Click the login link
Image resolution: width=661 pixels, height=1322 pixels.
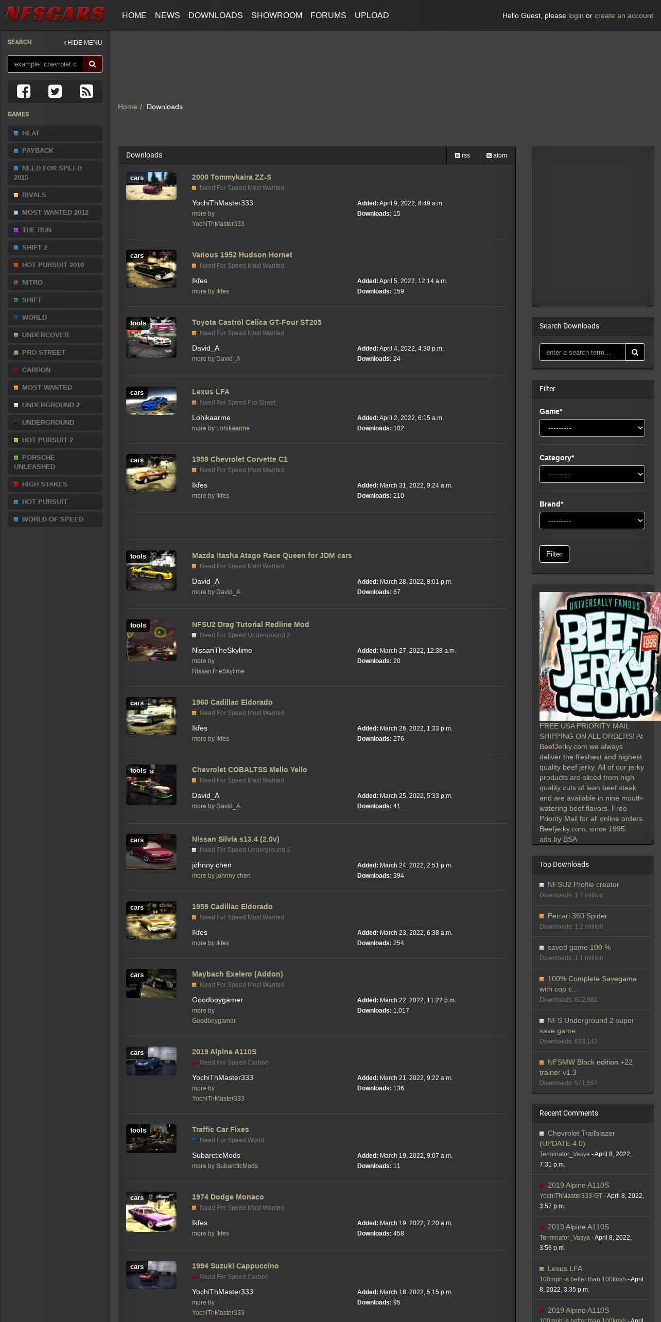[x=576, y=16]
